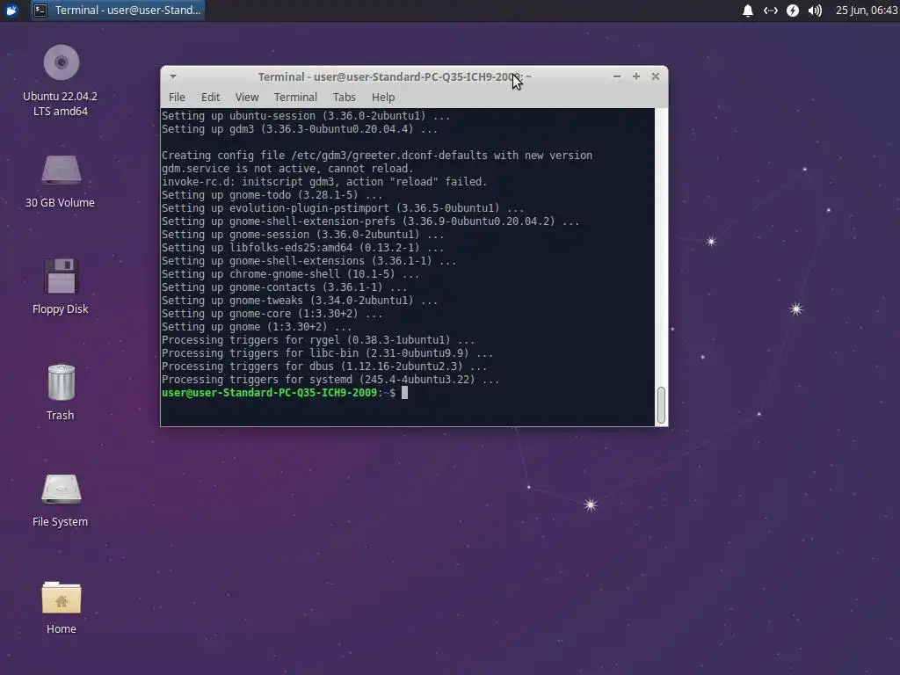
Task: Click the line 'gdm.service is not active, cannot reload.'
Action: point(287,168)
